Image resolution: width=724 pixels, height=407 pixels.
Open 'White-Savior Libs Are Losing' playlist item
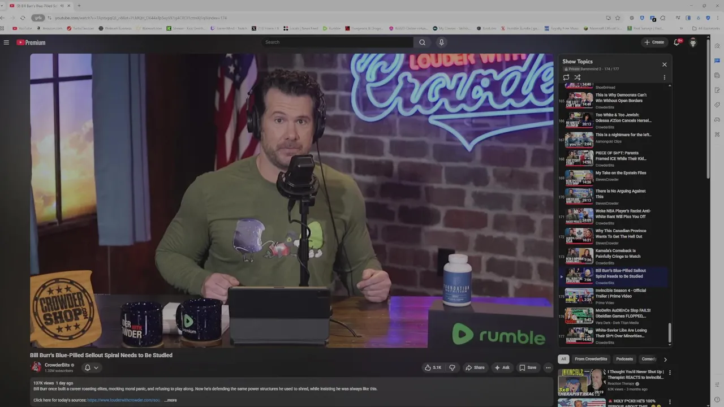coord(614,335)
